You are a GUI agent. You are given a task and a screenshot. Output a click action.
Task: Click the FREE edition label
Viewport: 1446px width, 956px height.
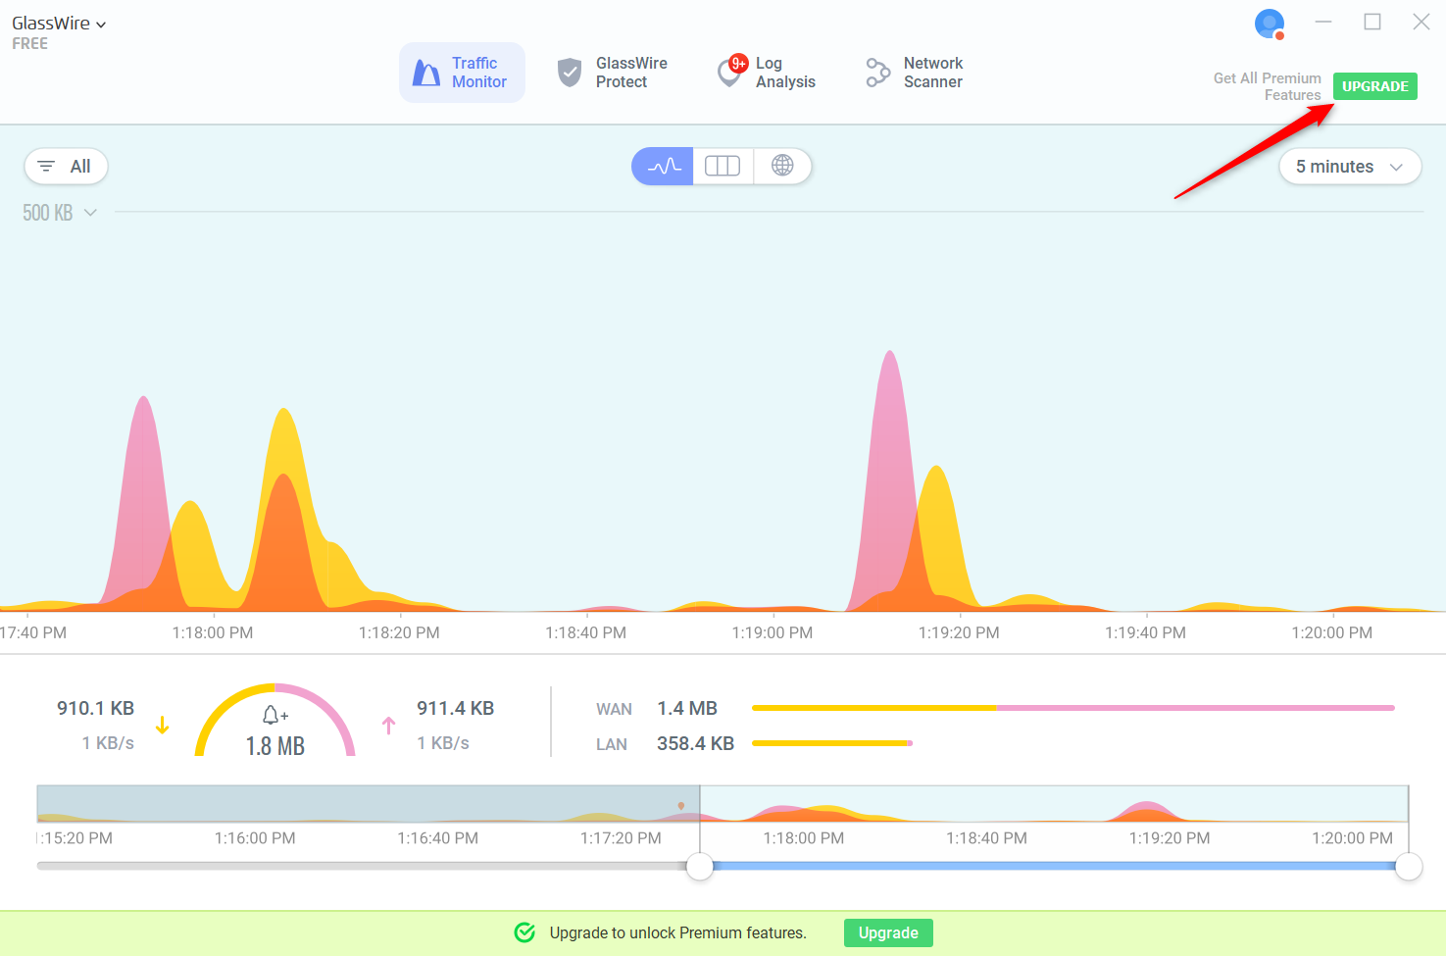[29, 44]
